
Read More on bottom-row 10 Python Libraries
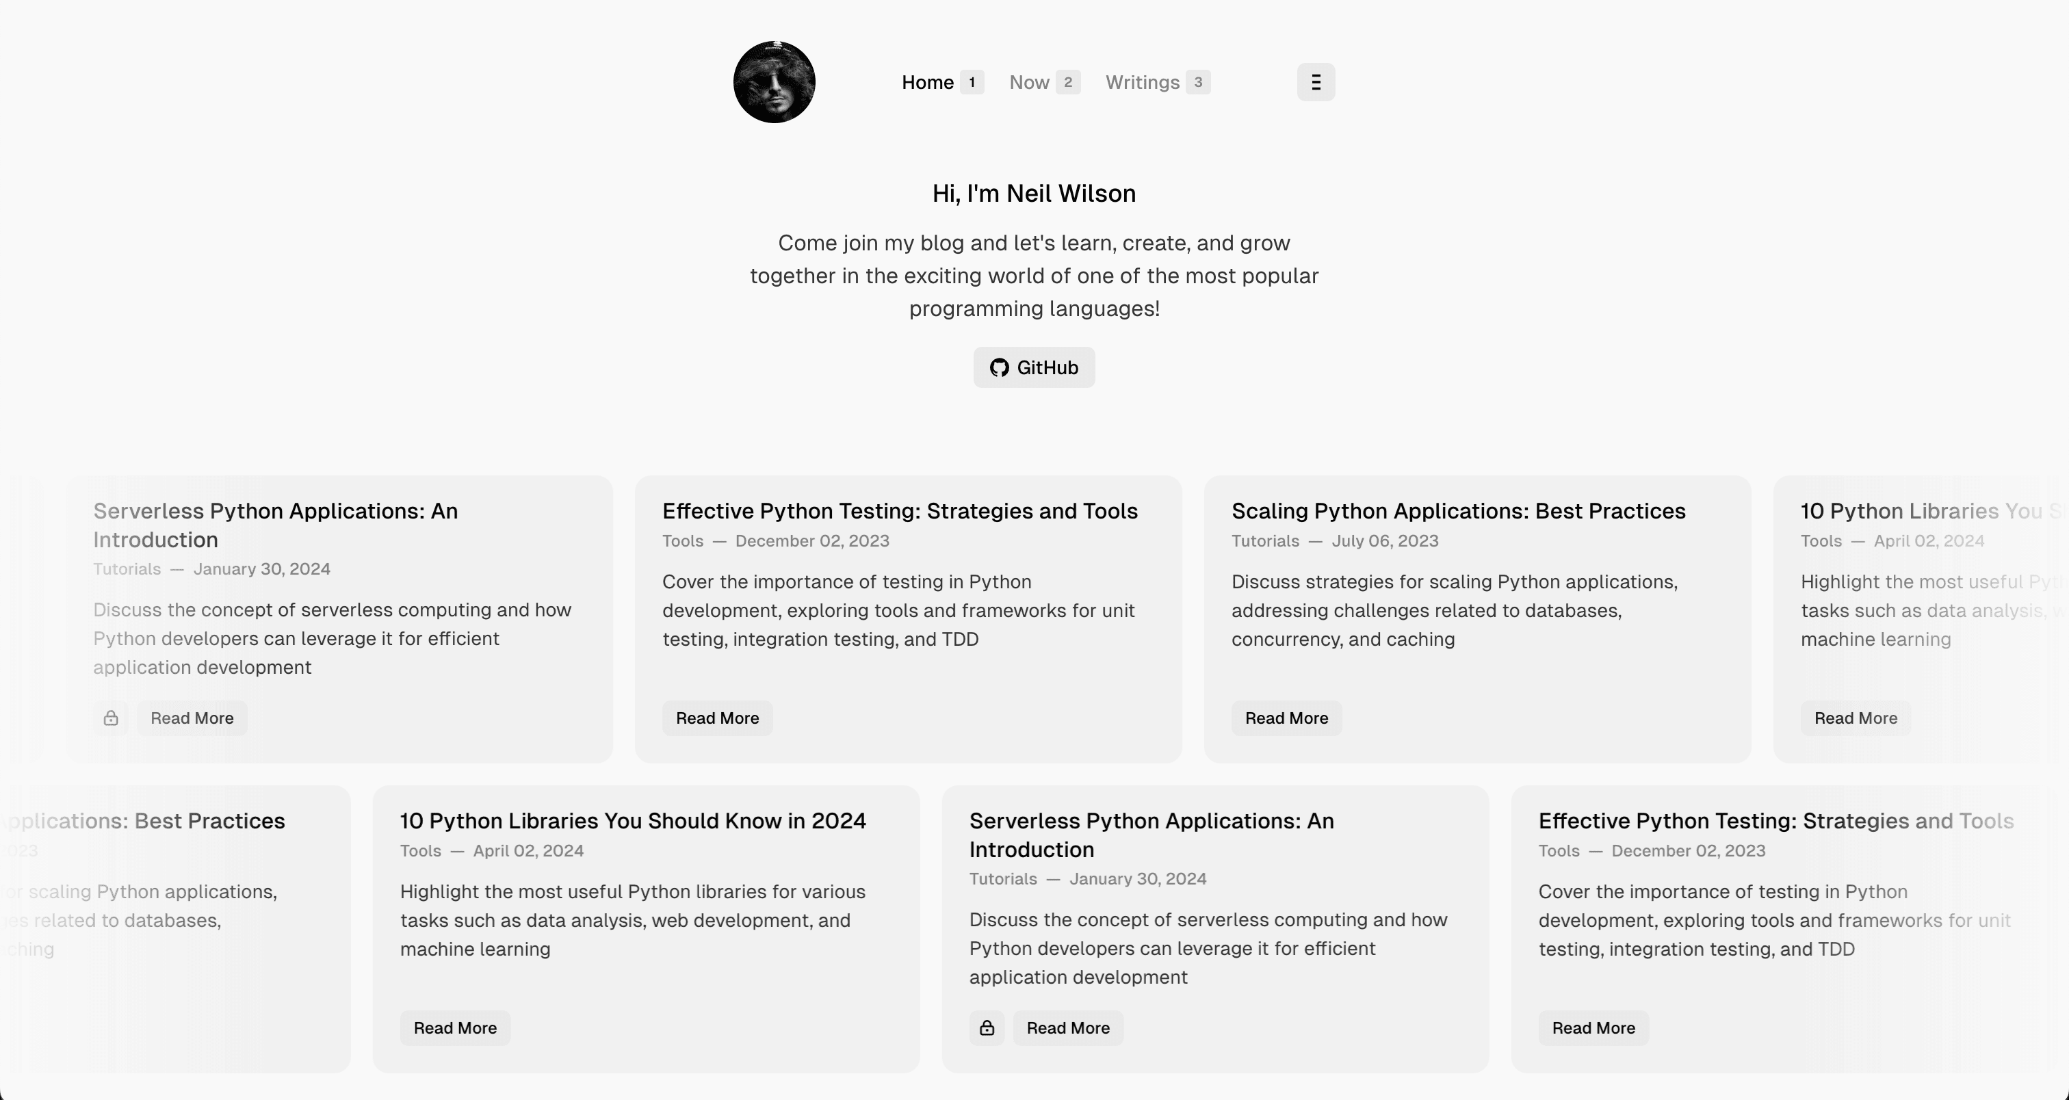(456, 1027)
